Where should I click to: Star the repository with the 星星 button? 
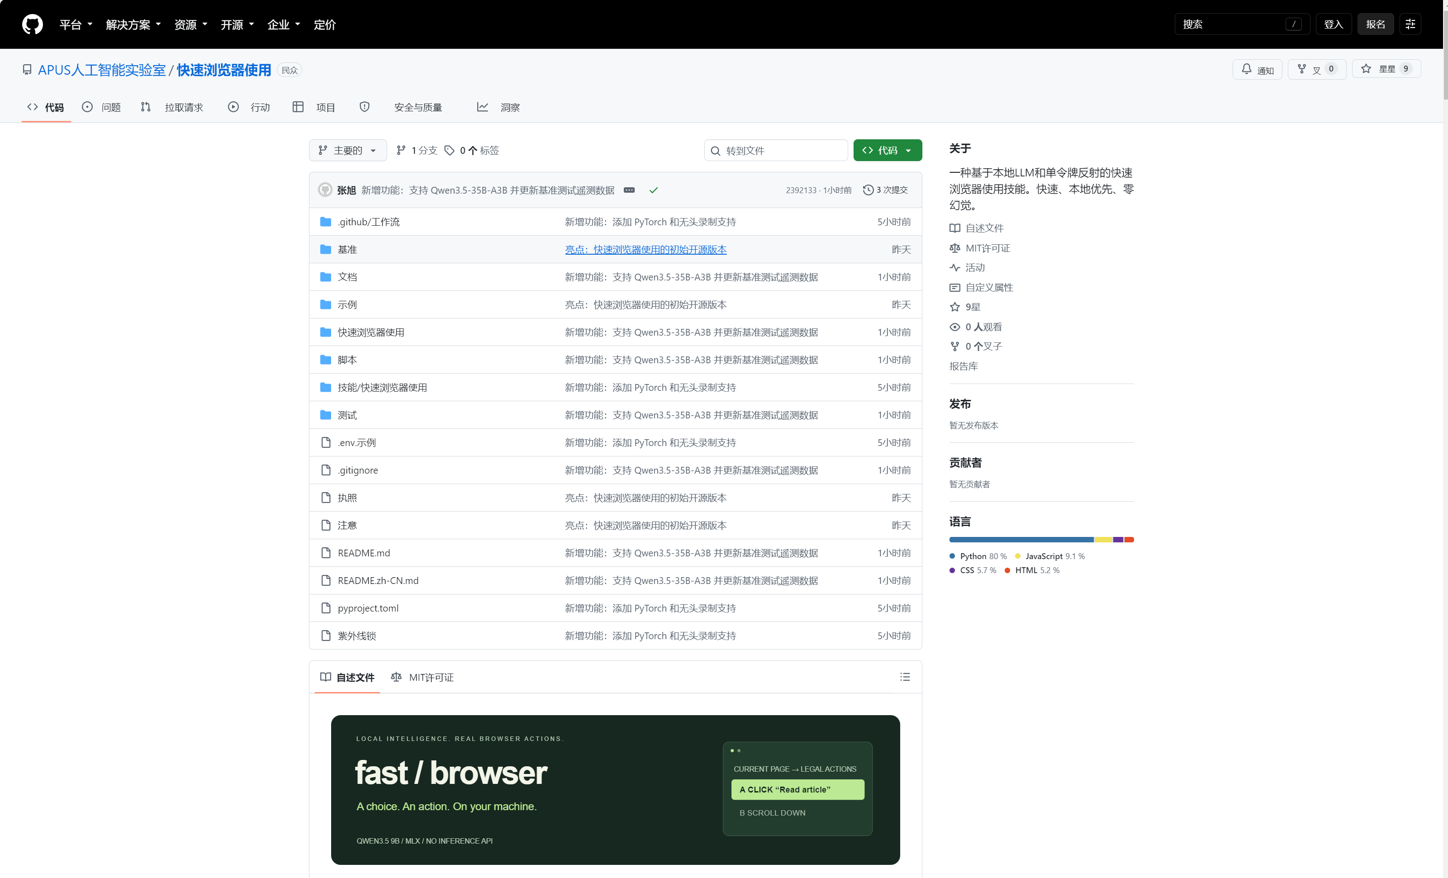tap(1386, 69)
